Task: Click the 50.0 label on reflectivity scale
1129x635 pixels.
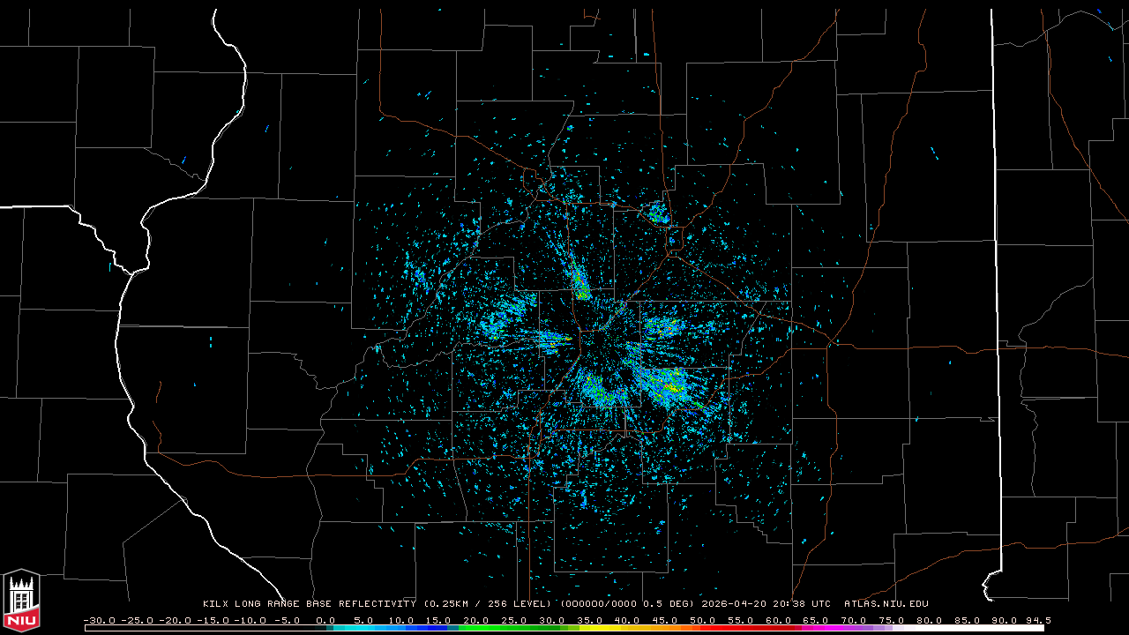Action: pos(702,620)
